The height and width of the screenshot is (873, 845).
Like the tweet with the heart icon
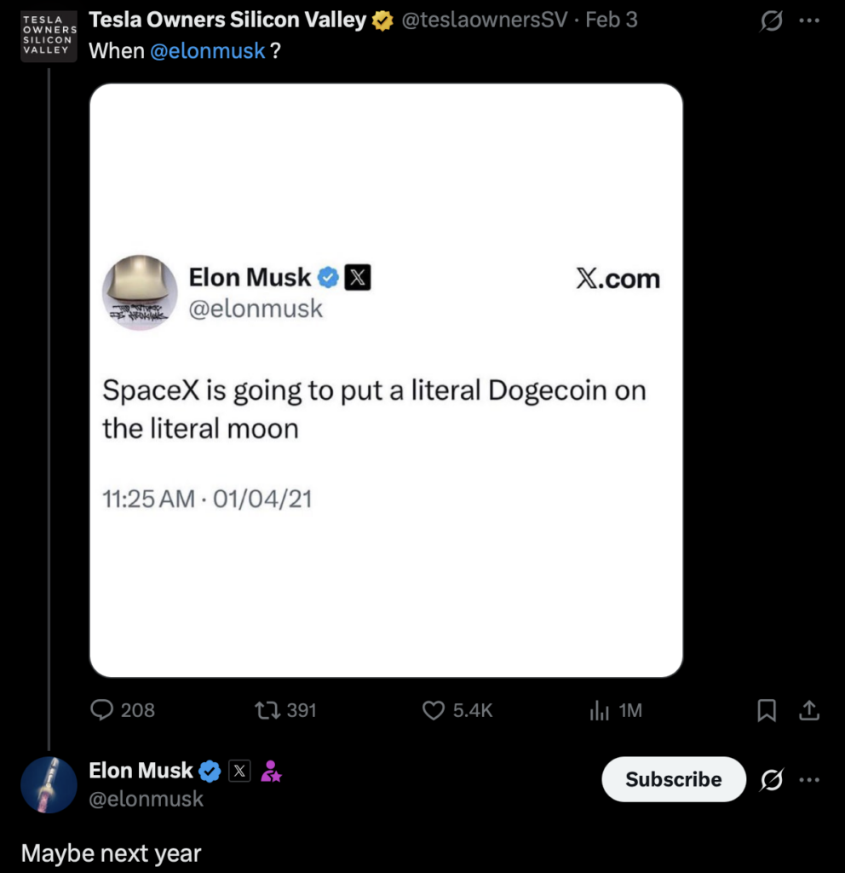tap(434, 710)
